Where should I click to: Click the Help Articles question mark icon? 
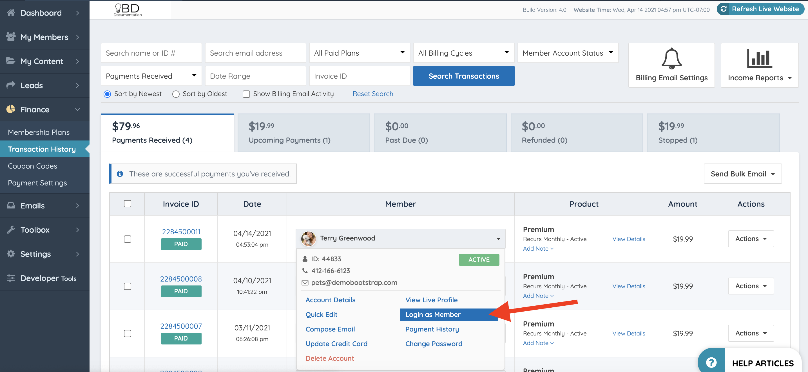point(711,363)
